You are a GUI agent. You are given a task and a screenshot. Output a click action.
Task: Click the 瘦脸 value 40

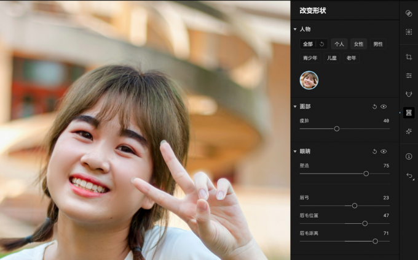386,121
